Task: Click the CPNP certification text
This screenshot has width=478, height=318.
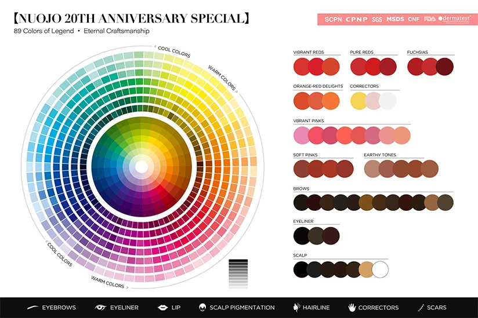Action: click(357, 19)
